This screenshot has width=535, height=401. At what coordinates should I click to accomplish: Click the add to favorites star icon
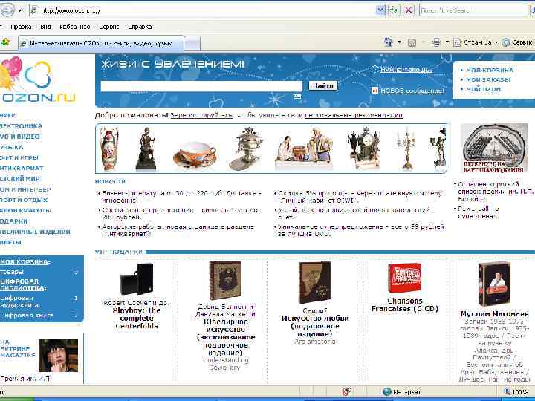[x=5, y=42]
